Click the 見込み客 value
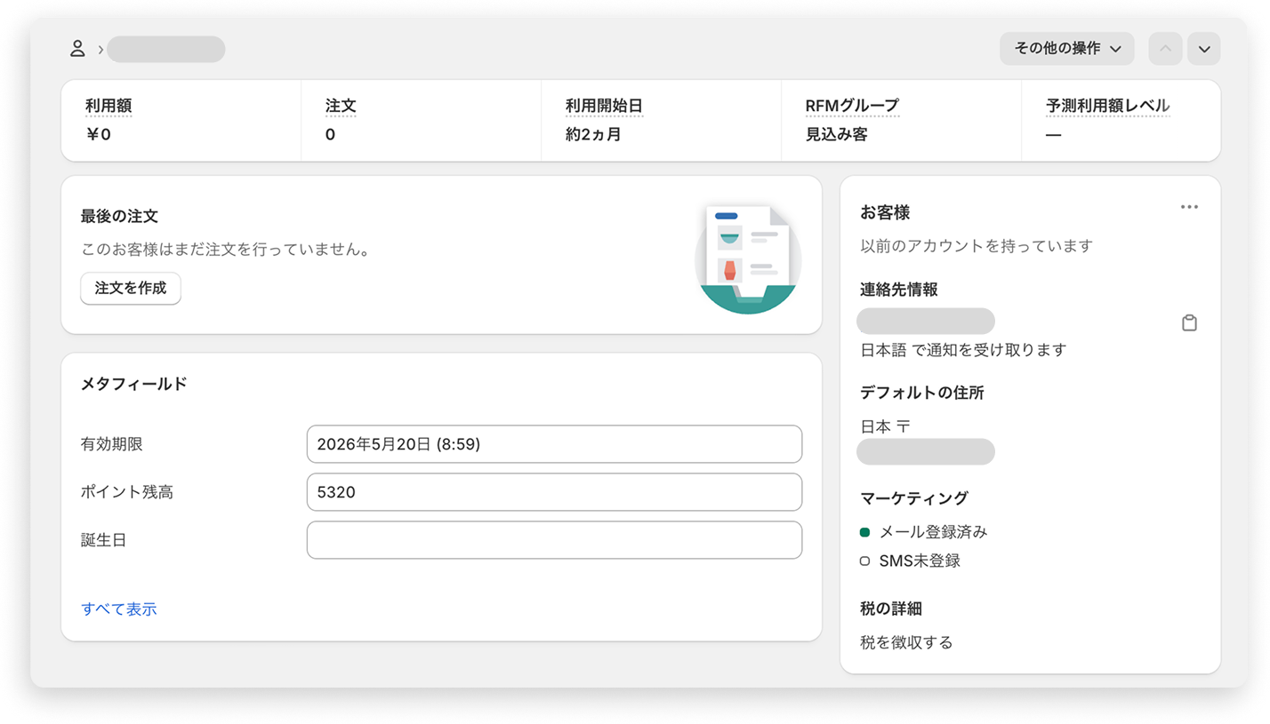 tap(836, 135)
